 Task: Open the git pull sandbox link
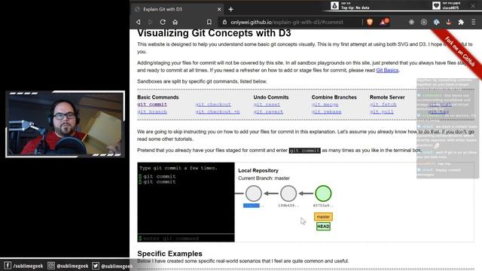click(x=382, y=112)
